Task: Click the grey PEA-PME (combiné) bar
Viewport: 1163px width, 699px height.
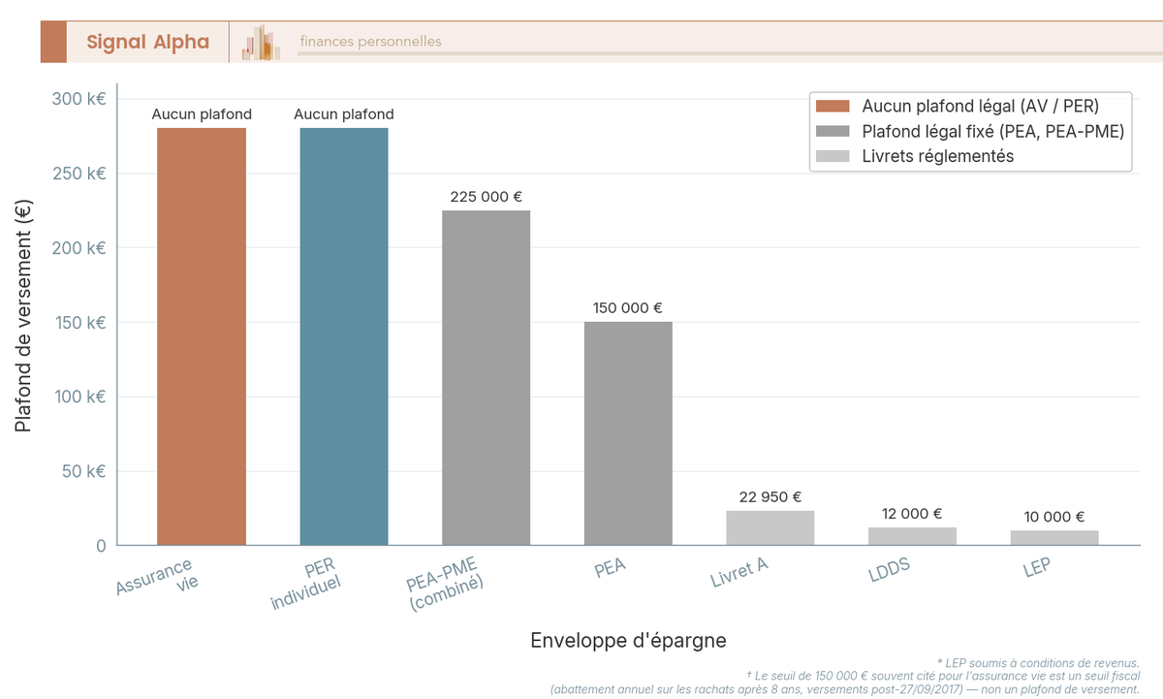Action: (x=486, y=378)
